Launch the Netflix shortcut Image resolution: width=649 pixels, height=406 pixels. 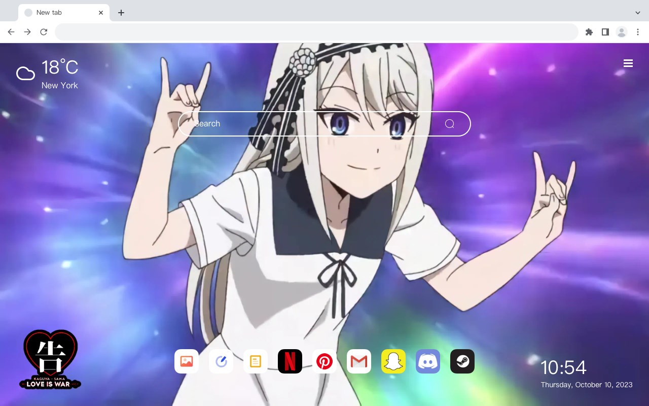click(x=290, y=361)
